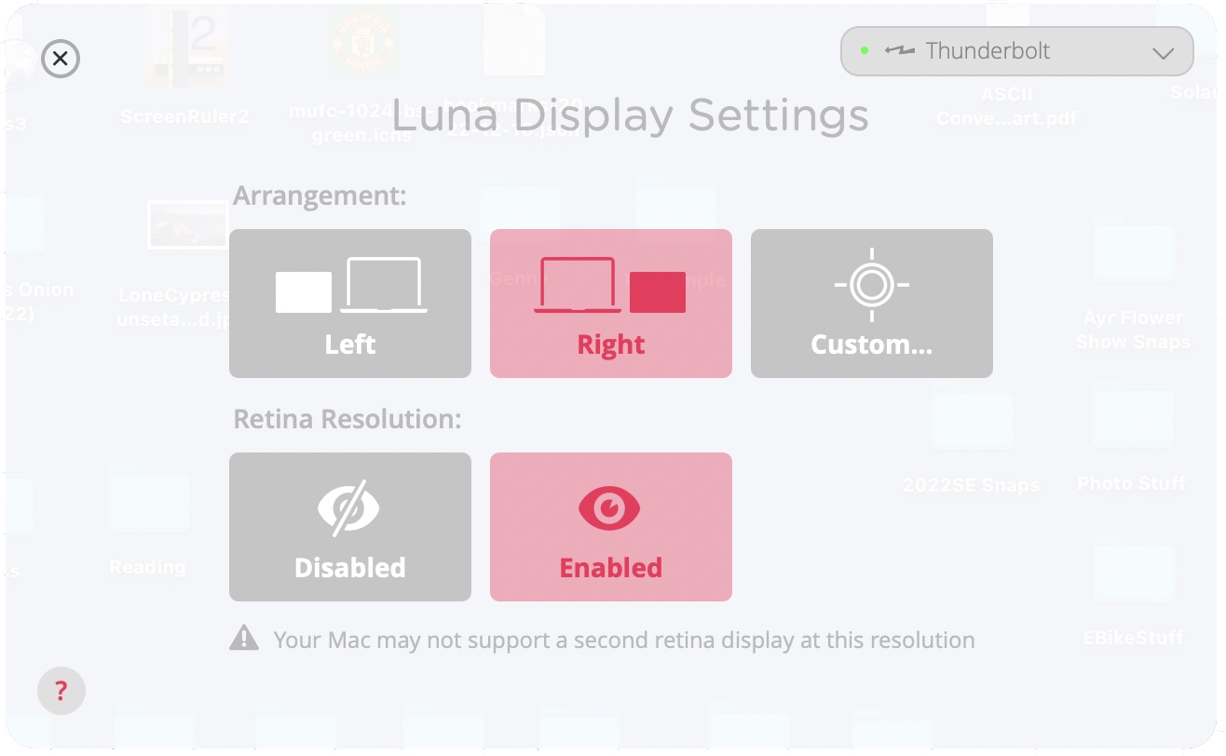
Task: Click the green connection status dot
Action: pos(865,50)
